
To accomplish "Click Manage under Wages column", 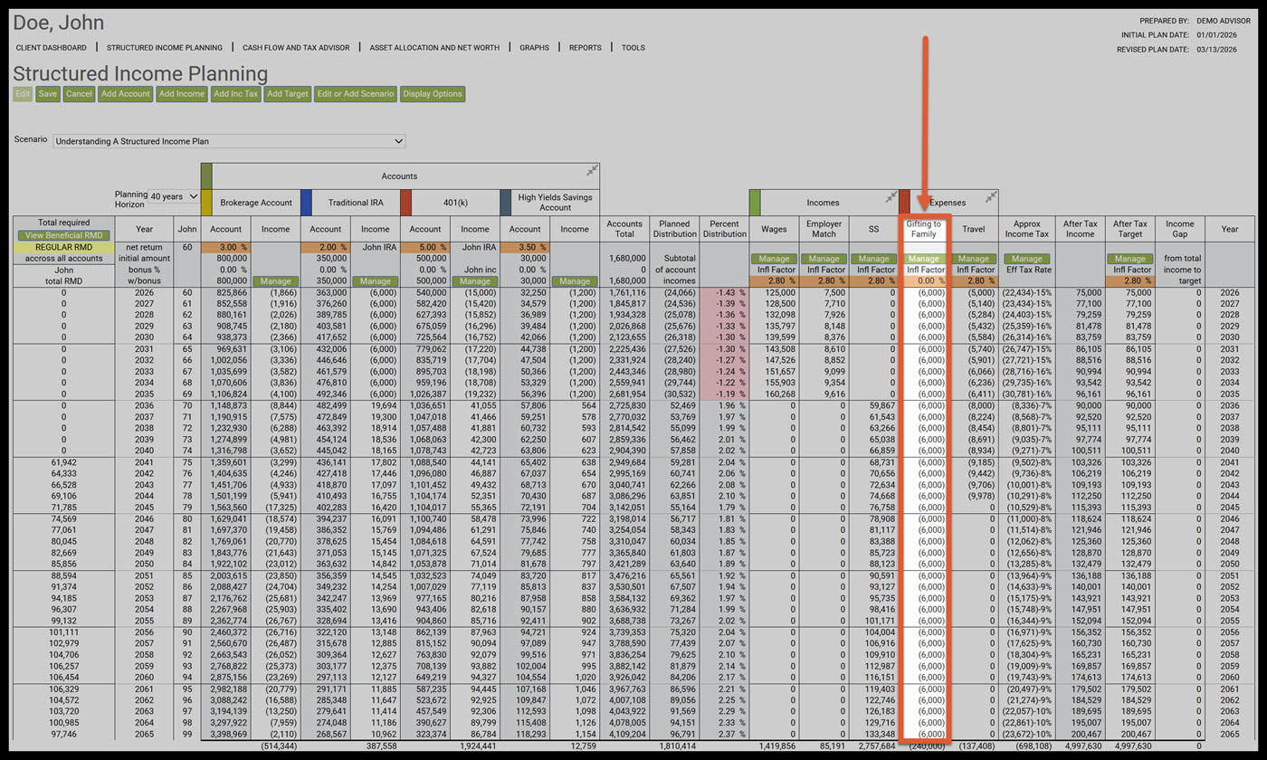I will tap(775, 259).
